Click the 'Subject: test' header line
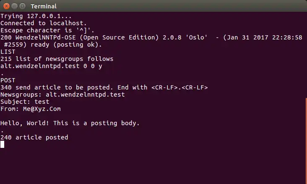The image size is (307, 184). (x=25, y=102)
